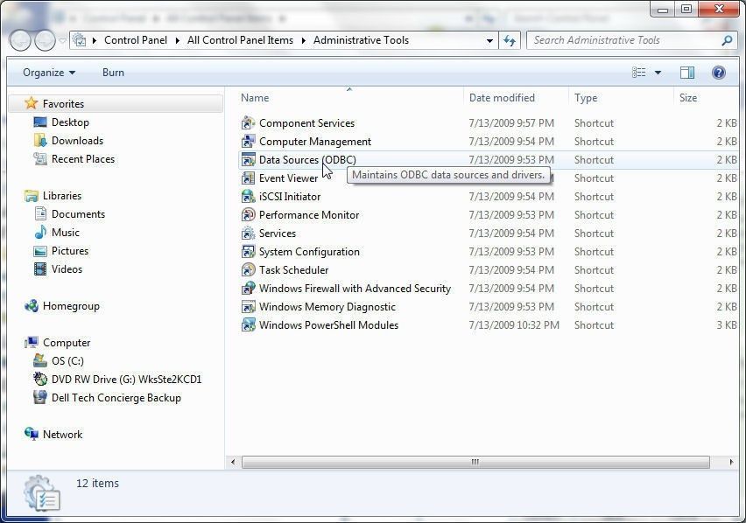Select Computer in the navigation pane
Image resolution: width=746 pixels, height=523 pixels.
click(x=67, y=343)
